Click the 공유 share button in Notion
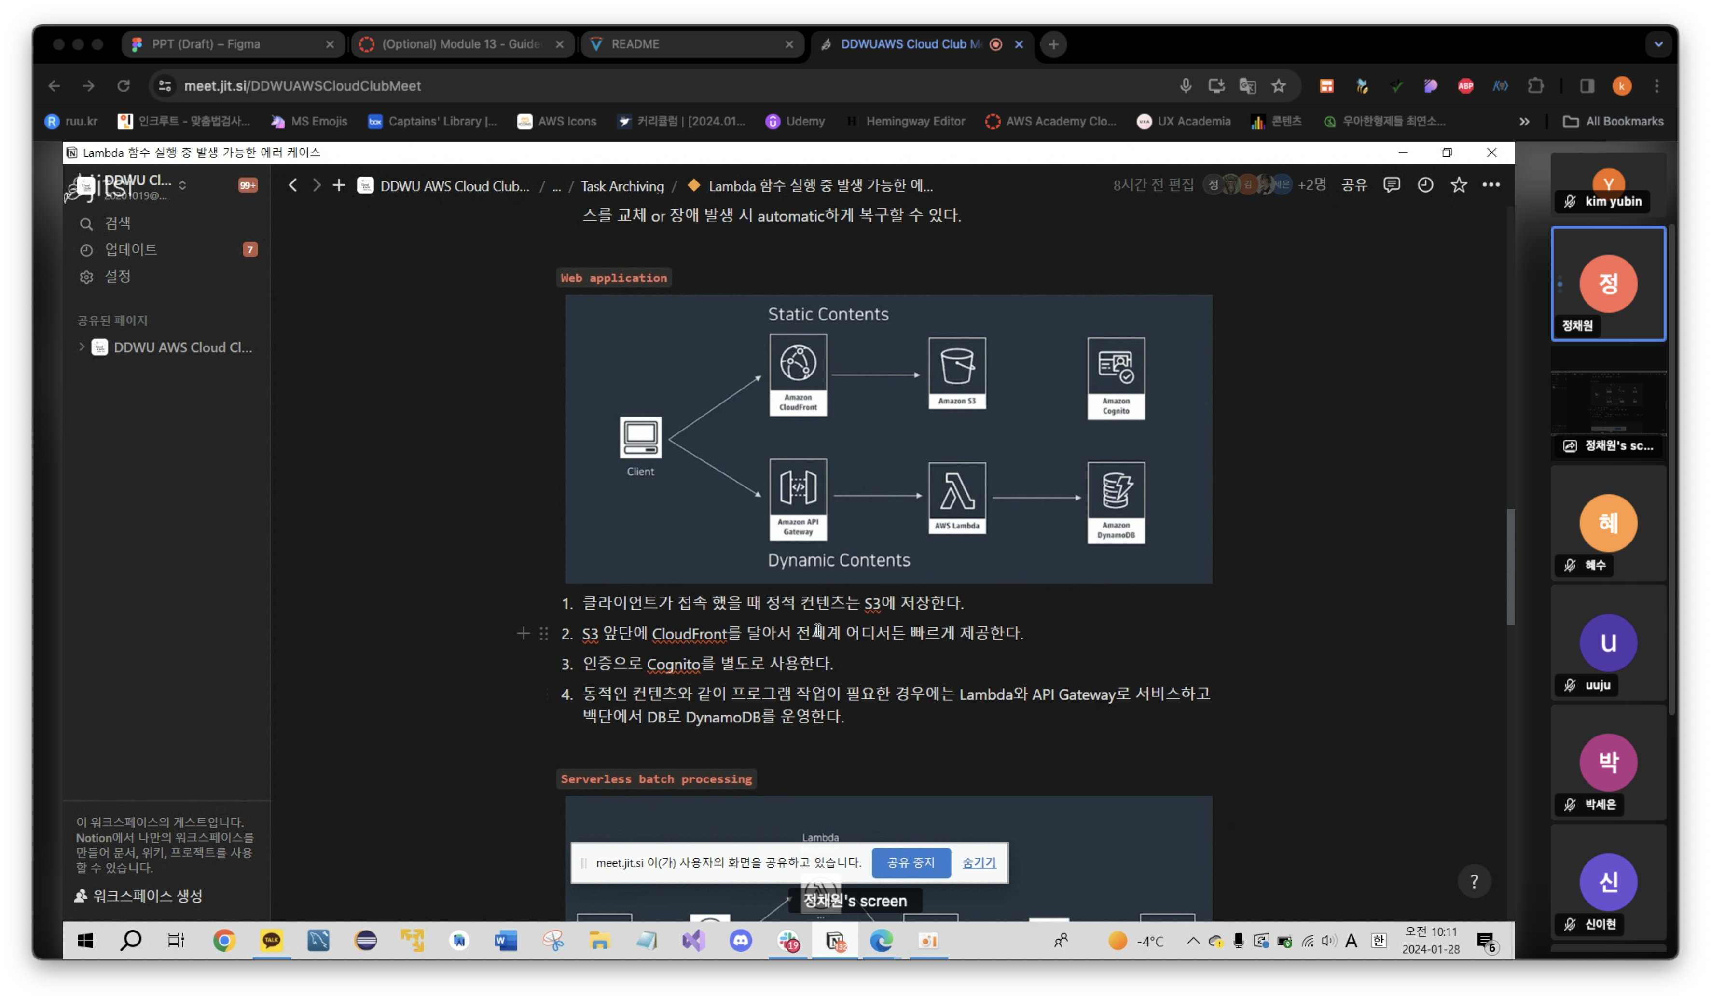The image size is (1711, 1000). tap(1354, 185)
